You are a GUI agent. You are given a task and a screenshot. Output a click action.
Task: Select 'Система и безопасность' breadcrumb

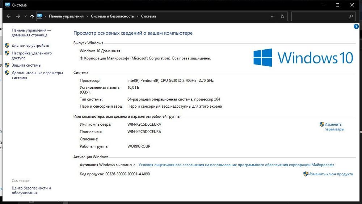coord(112,16)
